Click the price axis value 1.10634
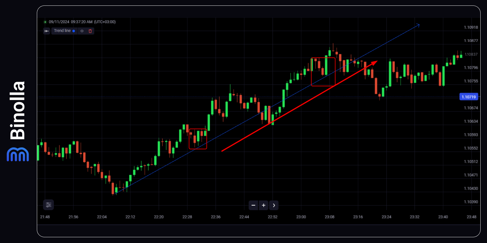The width and height of the screenshot is (487, 243). 471,121
